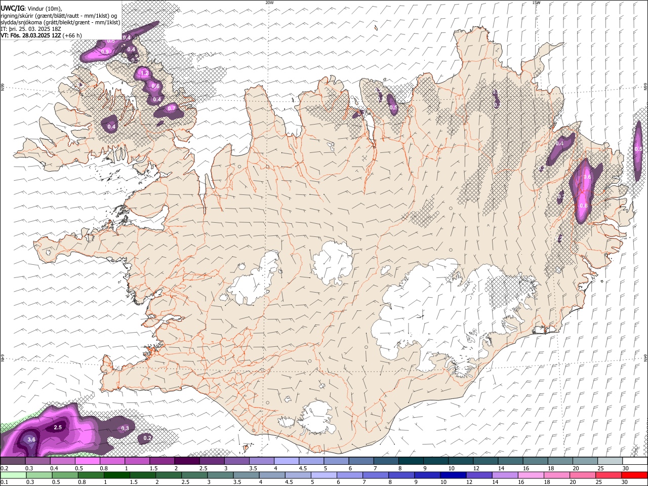Select upper legend swatch starting at 25

[611, 461]
